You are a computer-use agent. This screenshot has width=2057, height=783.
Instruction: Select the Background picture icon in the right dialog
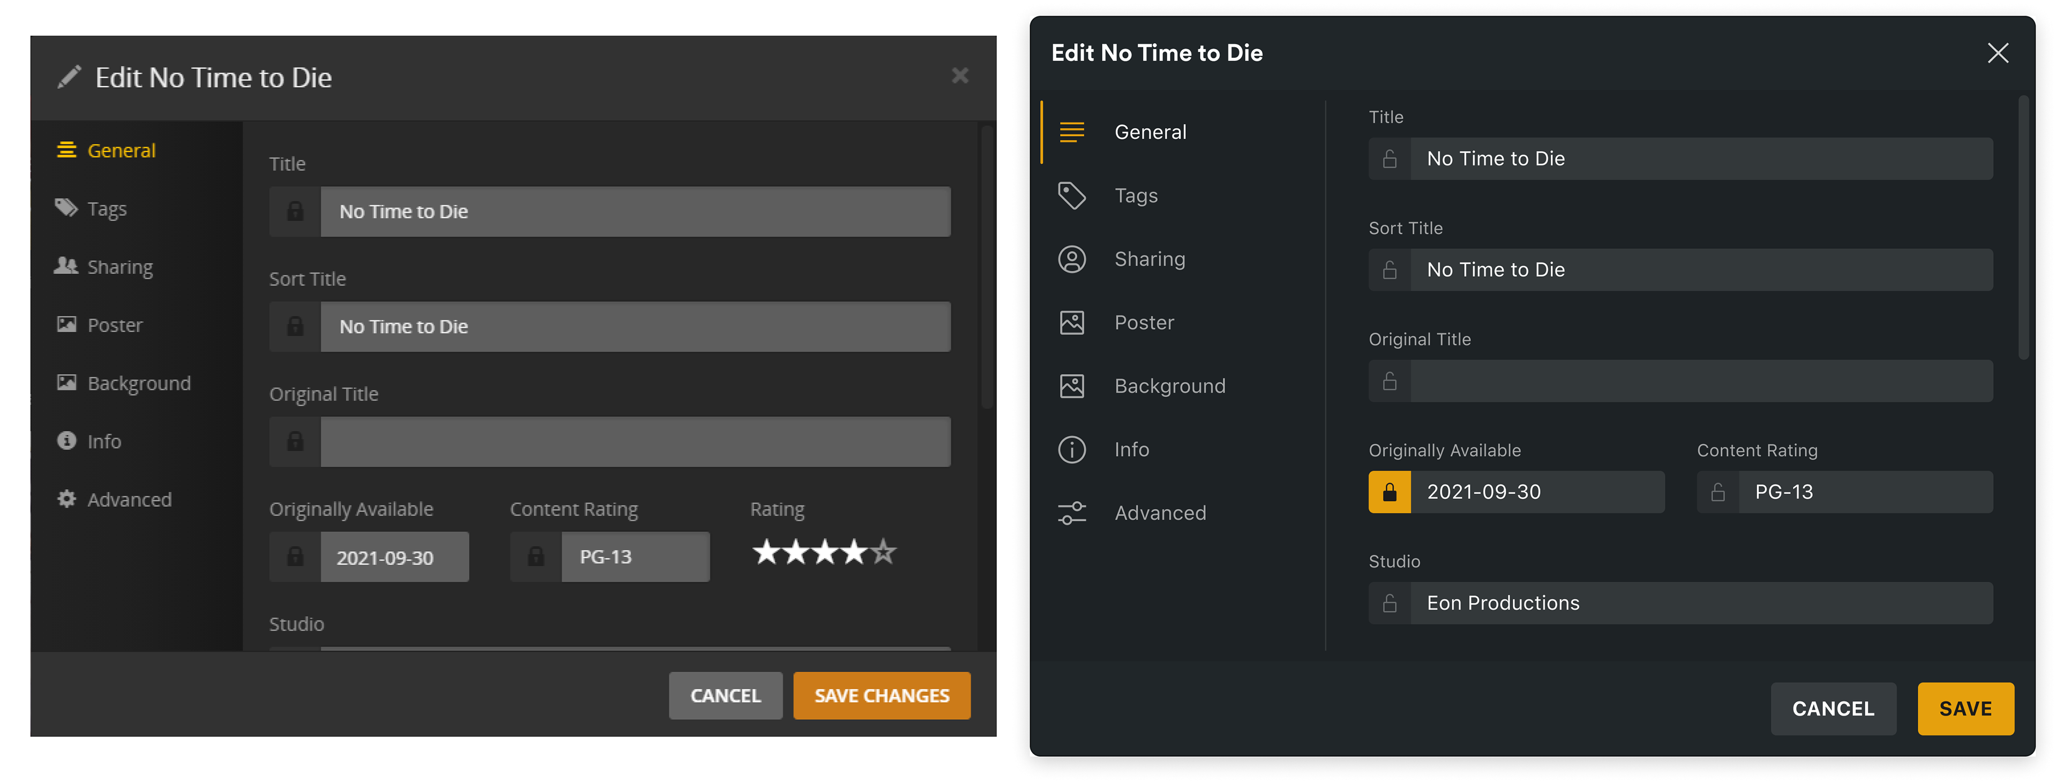click(x=1071, y=385)
